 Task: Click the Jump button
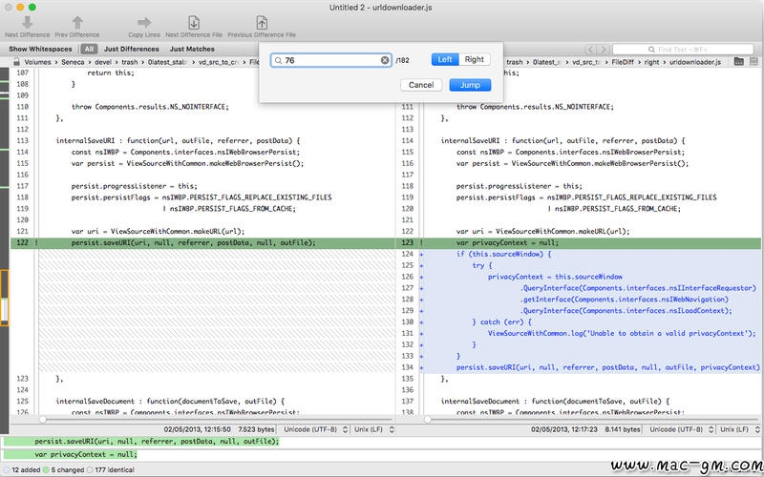point(470,85)
